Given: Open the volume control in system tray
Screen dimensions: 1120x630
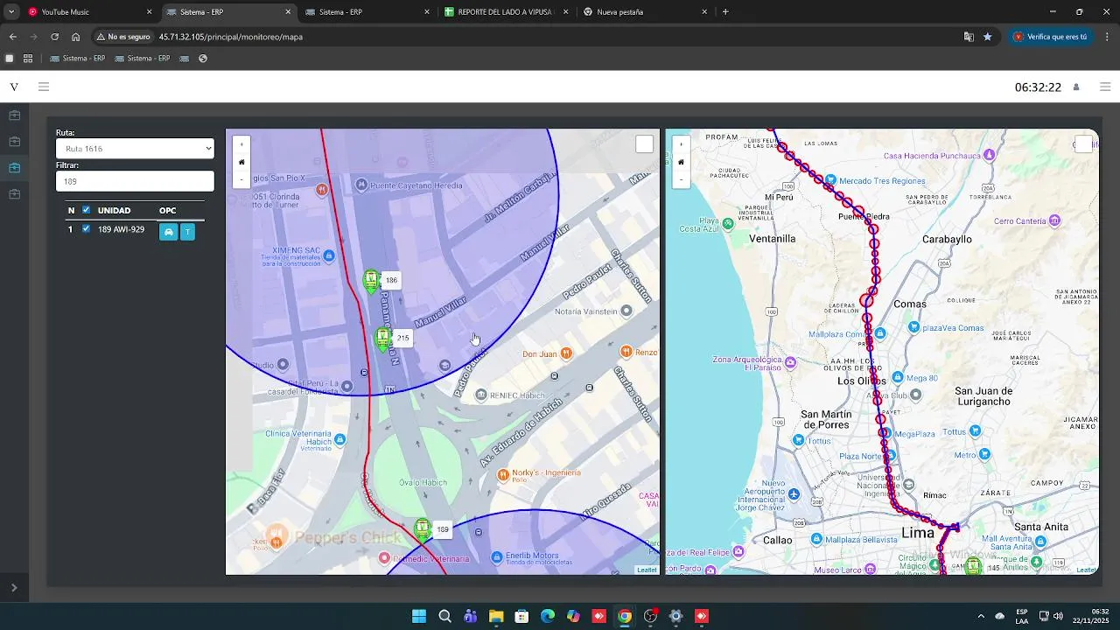Looking at the screenshot, I should [x=1059, y=616].
